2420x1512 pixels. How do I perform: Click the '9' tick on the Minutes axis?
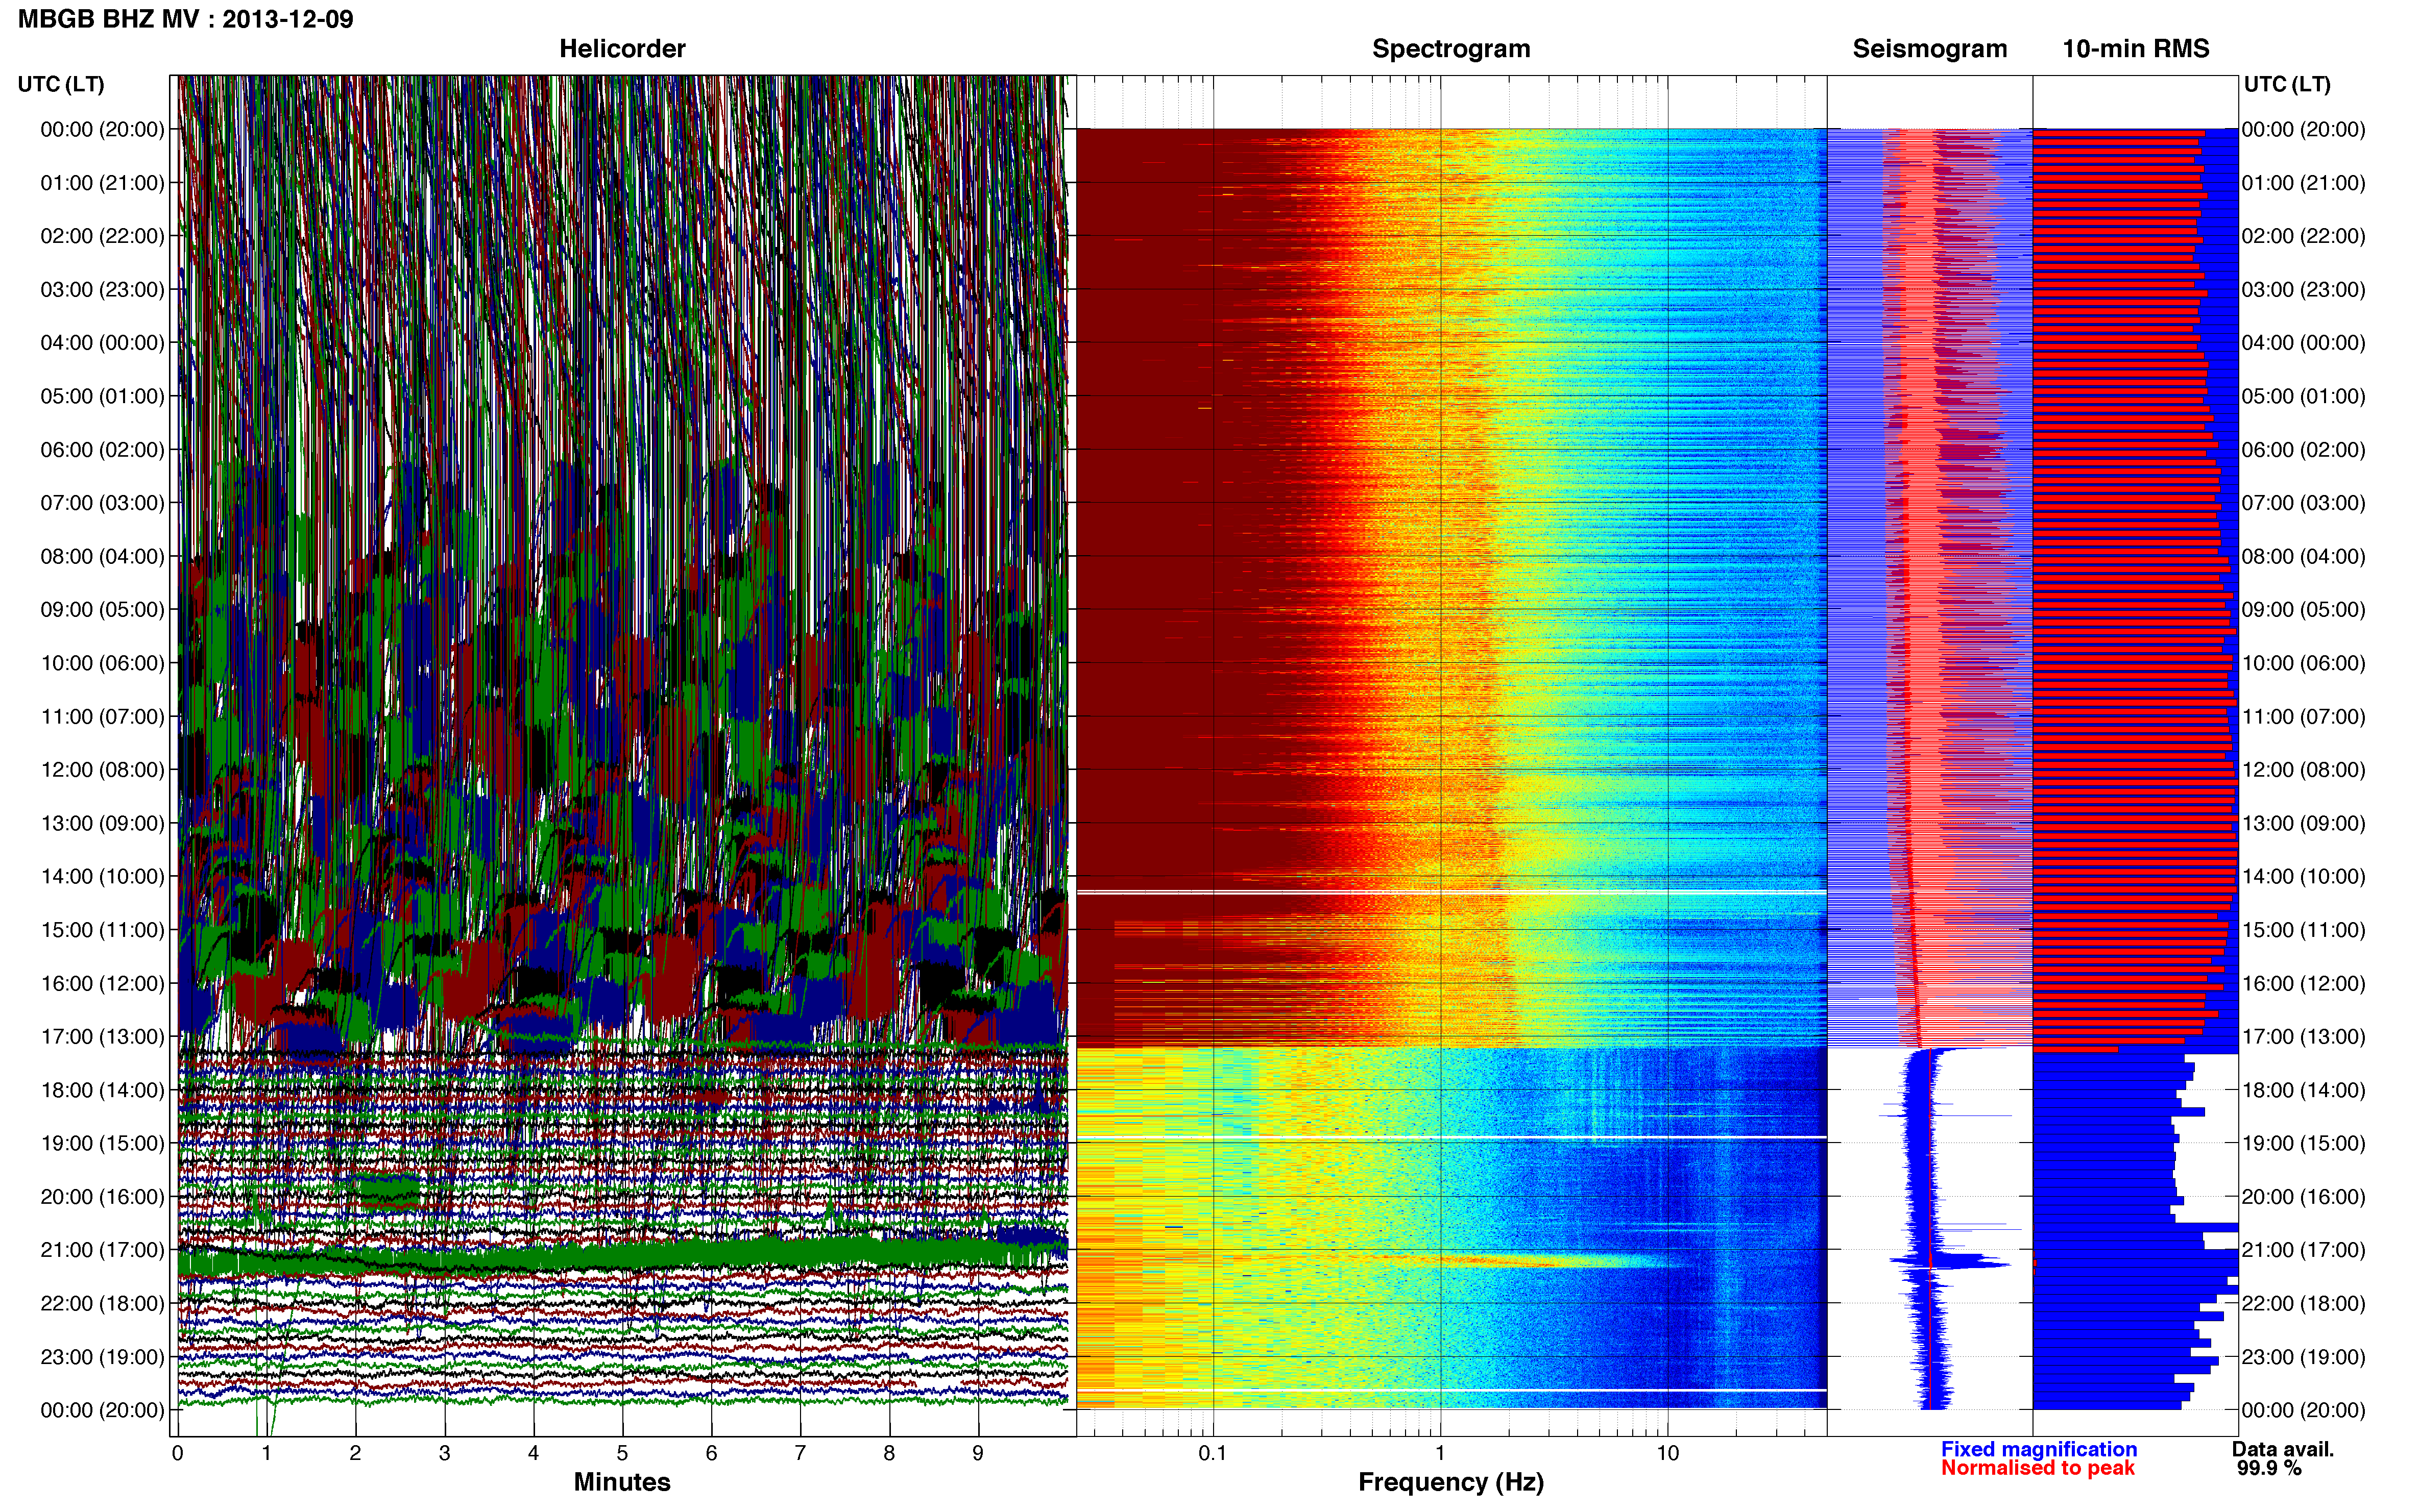(x=978, y=1453)
